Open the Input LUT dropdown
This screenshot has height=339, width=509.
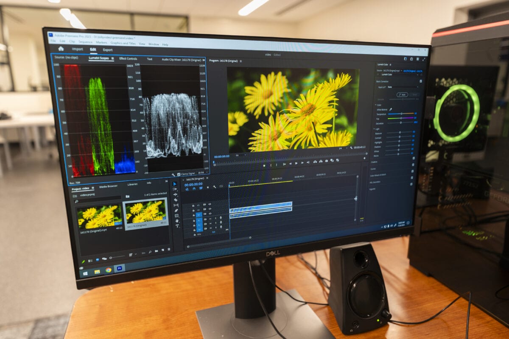(403, 87)
